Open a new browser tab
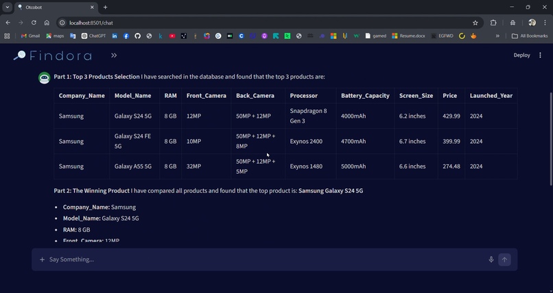The height and width of the screenshot is (293, 553). (105, 8)
